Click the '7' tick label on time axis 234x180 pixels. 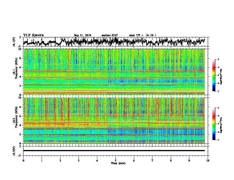(152, 161)
